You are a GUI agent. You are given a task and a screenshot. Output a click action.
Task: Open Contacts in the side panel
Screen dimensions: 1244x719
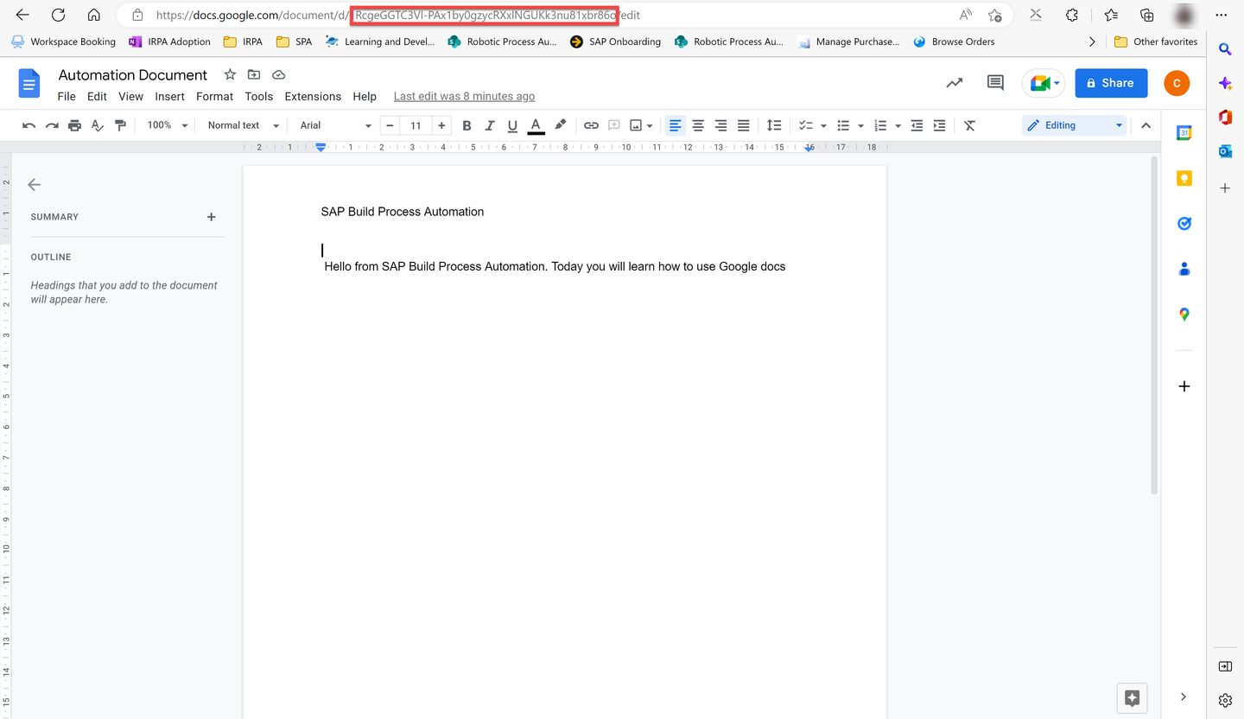(x=1184, y=269)
